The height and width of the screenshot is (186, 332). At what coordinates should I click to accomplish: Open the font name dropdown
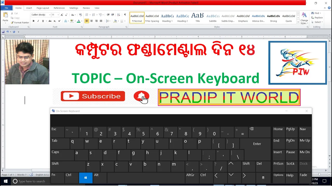click(x=50, y=15)
